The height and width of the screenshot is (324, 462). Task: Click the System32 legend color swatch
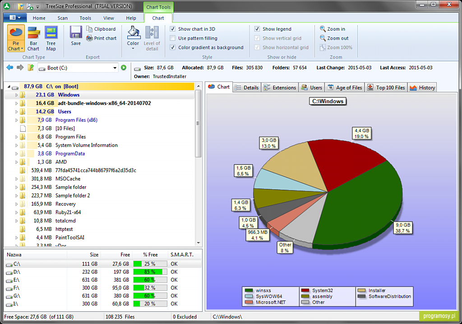coord(305,291)
